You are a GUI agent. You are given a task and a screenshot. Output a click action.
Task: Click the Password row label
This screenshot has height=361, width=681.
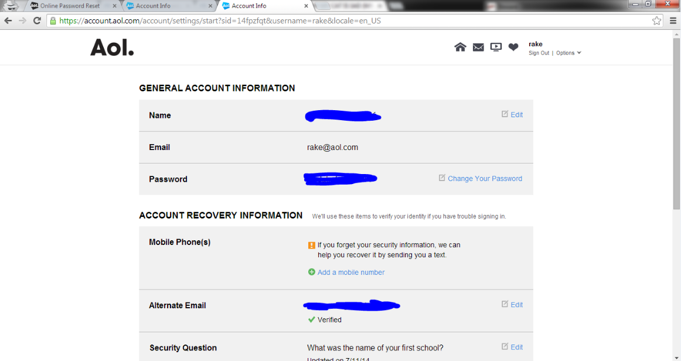click(x=168, y=179)
